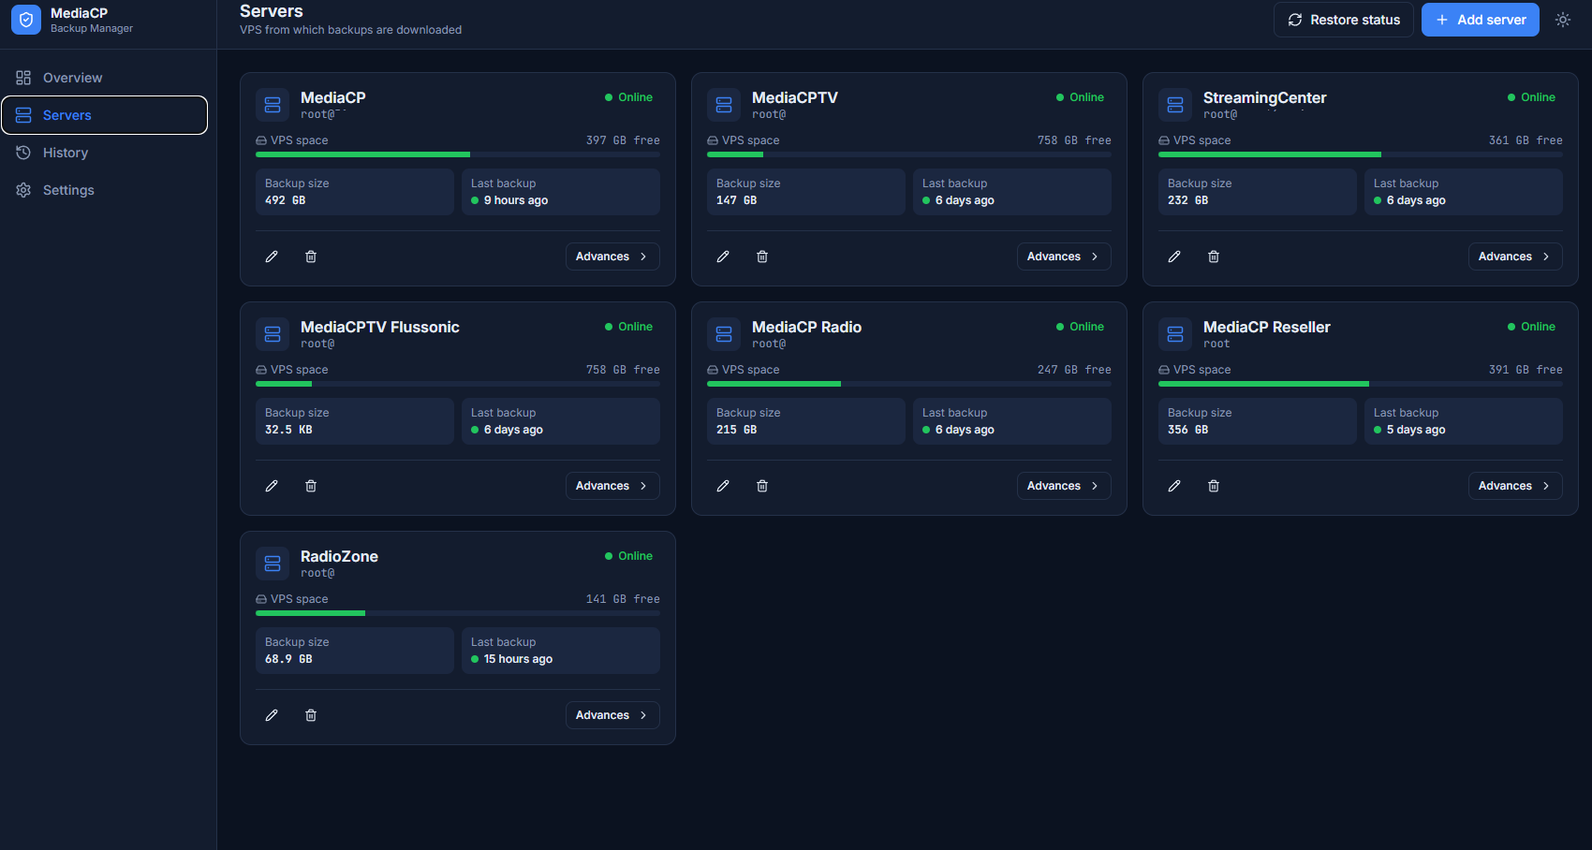Delete the MediaCP server with trash icon
The height and width of the screenshot is (850, 1592).
(x=311, y=256)
